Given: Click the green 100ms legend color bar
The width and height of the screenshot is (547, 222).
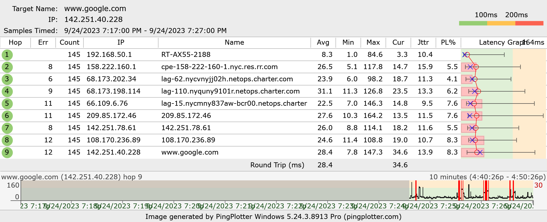Looking at the screenshot, I should (x=473, y=23).
